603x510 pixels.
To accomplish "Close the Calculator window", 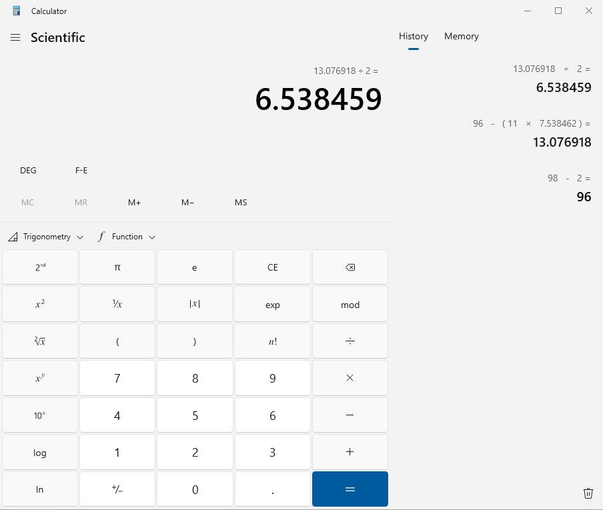I will click(x=589, y=11).
